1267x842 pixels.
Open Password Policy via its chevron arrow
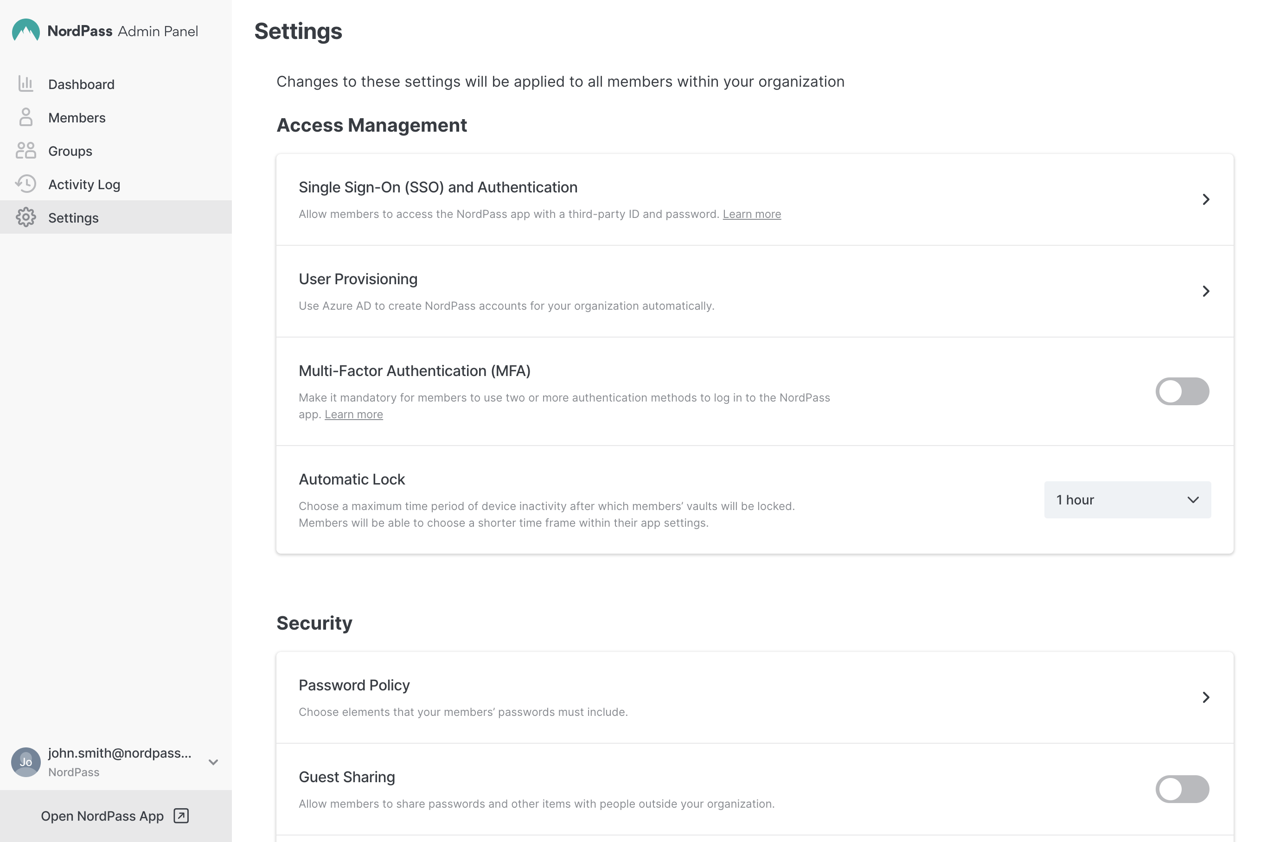click(1206, 697)
